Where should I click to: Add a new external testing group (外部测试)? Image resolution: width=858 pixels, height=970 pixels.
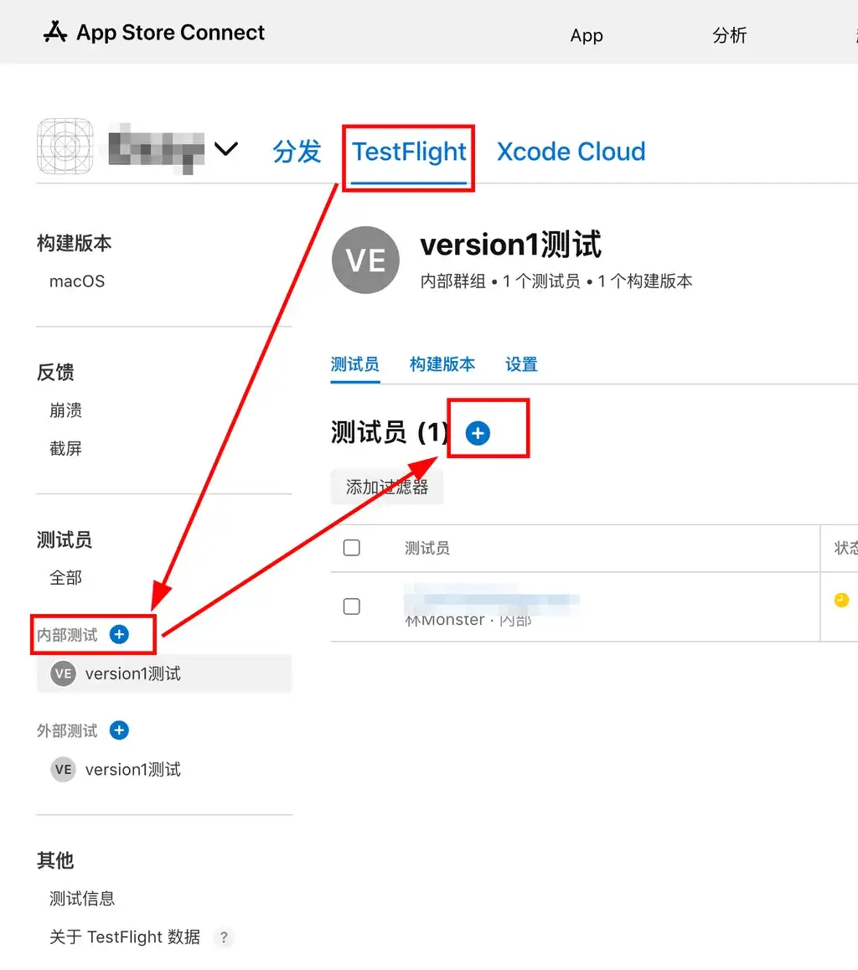tap(119, 730)
